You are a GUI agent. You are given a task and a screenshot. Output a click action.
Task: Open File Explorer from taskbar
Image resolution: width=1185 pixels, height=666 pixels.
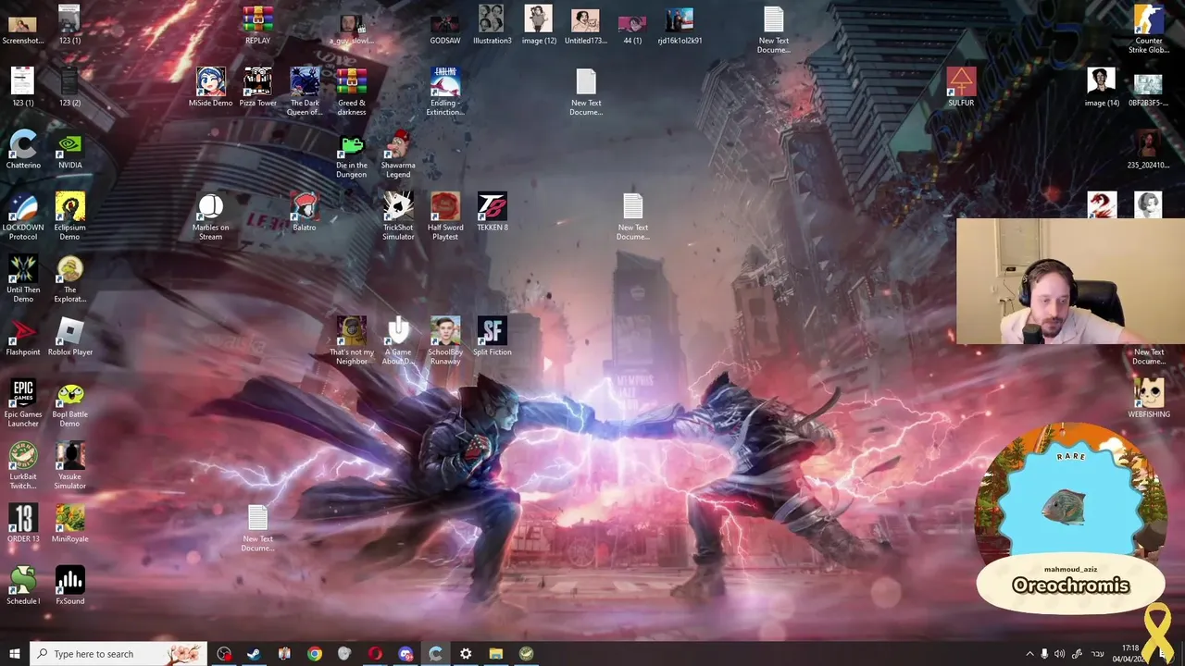[x=496, y=654]
